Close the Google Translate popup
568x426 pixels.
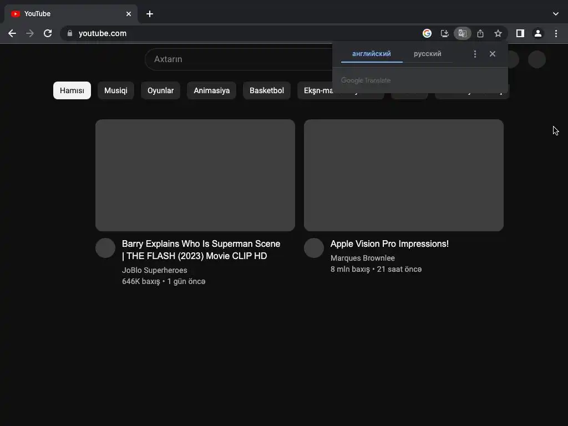[493, 54]
